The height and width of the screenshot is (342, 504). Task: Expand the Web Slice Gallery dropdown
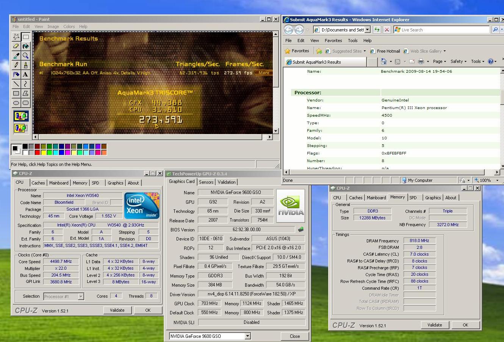(445, 51)
